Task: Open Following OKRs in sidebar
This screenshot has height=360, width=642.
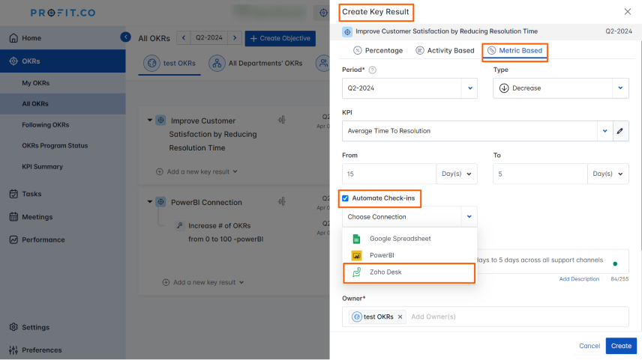Action: [x=46, y=125]
